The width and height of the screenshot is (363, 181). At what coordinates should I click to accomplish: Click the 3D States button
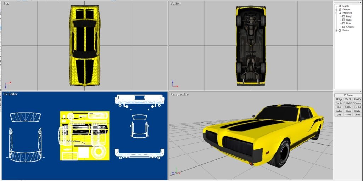(x=348, y=95)
